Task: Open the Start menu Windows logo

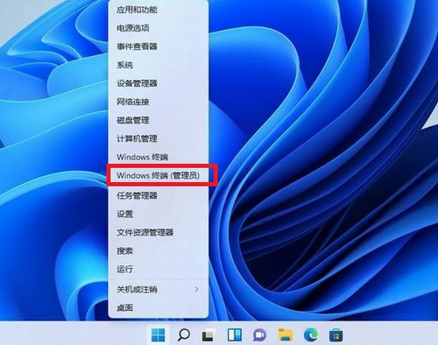Action: pos(158,334)
